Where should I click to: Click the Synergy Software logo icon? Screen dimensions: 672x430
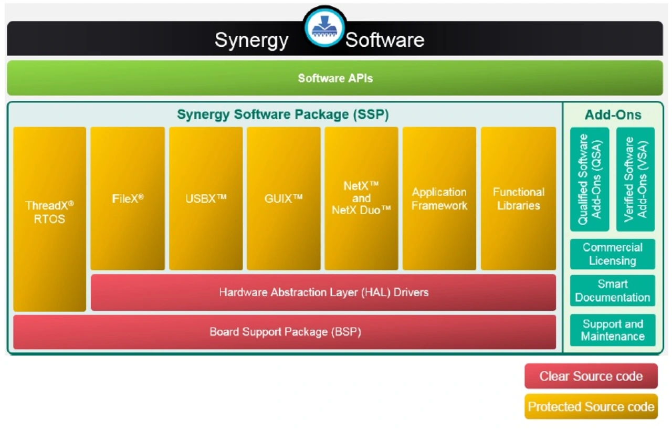(324, 26)
